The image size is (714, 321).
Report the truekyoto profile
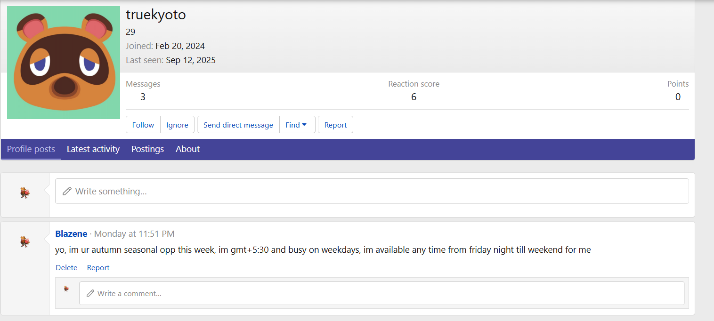coord(335,125)
